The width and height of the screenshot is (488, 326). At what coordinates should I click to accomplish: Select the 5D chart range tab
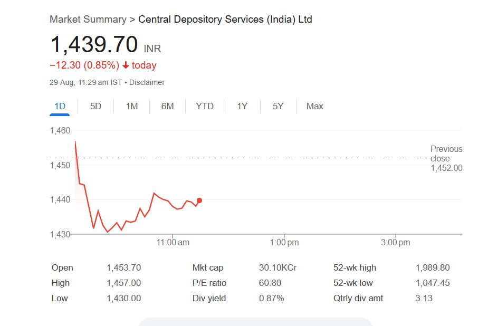pos(95,106)
